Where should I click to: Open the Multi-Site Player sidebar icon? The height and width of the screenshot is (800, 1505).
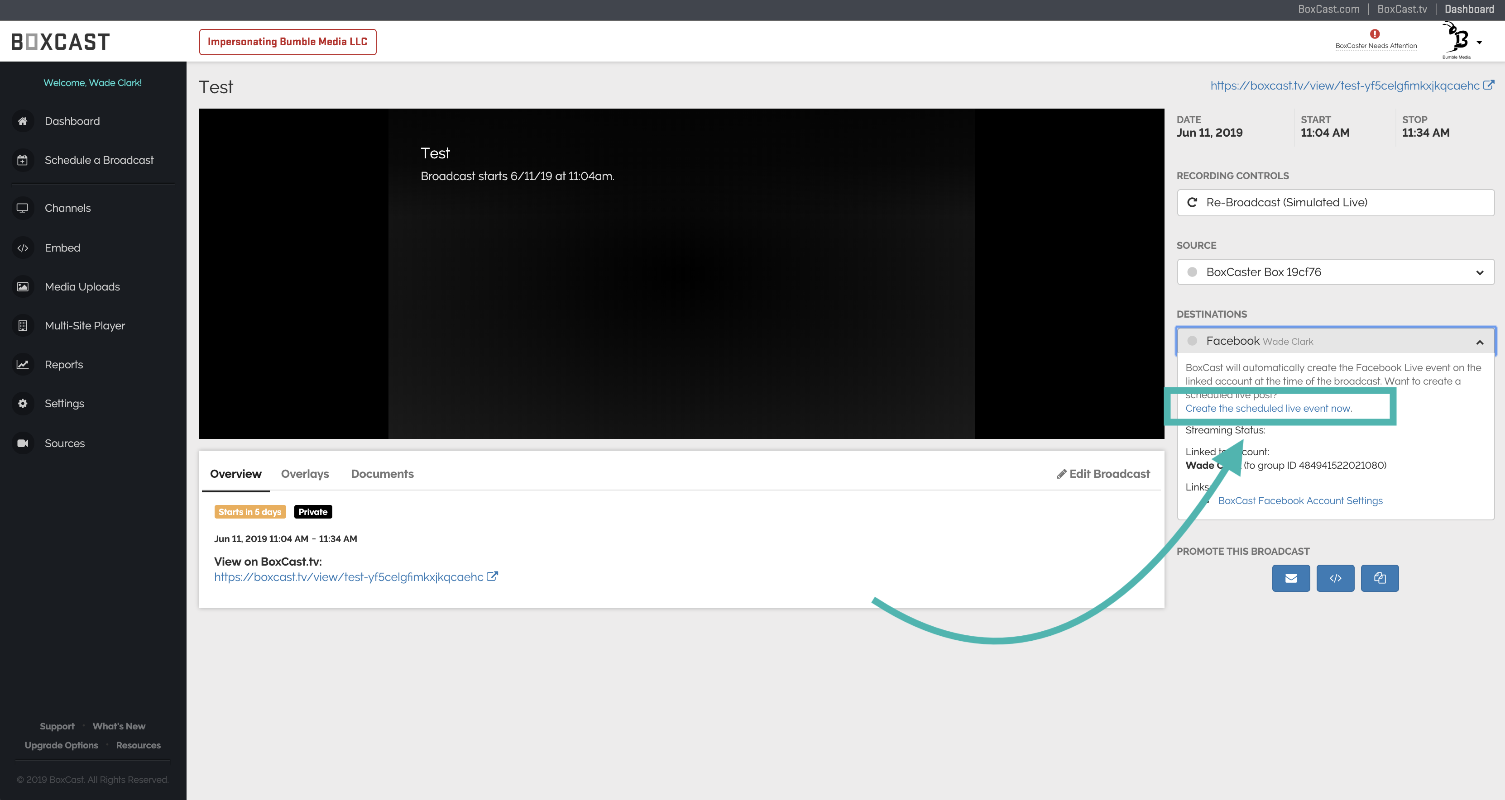pyautogui.click(x=23, y=326)
